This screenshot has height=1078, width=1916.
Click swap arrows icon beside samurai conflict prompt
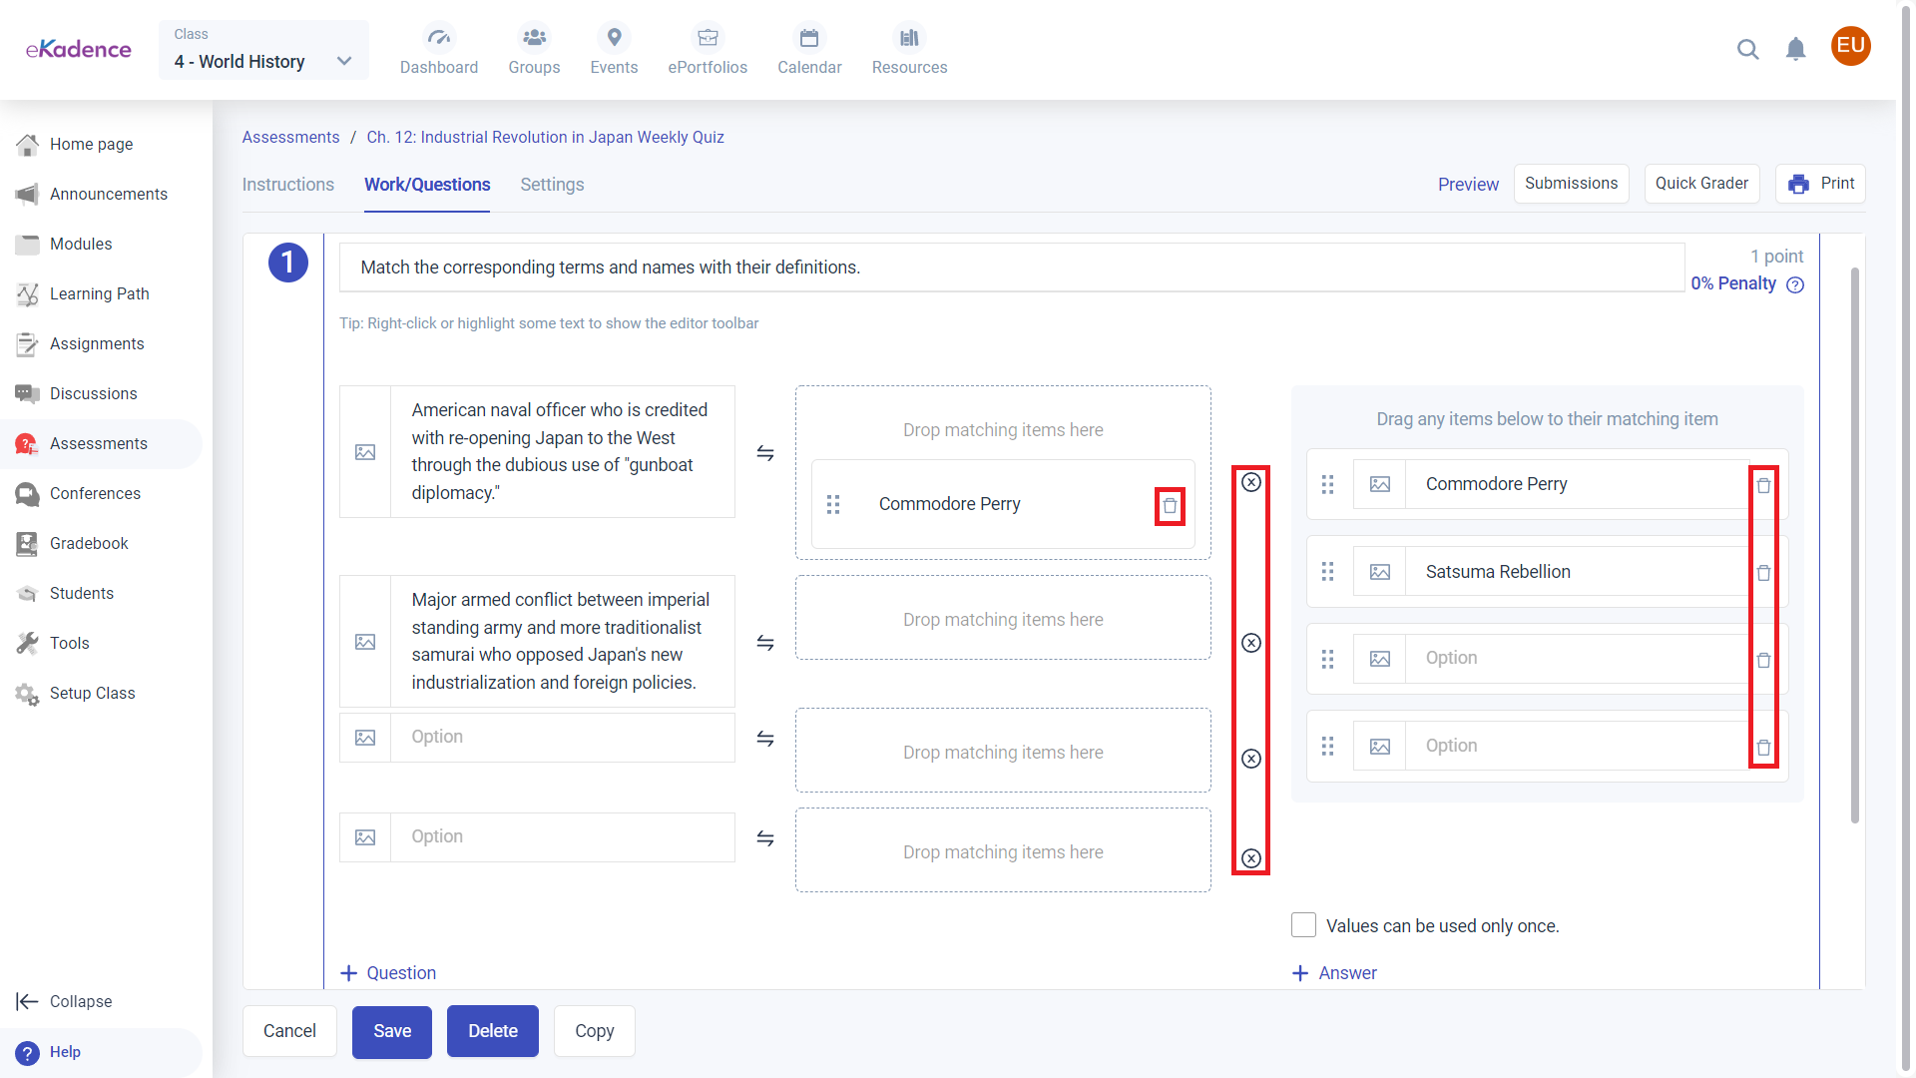coord(765,643)
